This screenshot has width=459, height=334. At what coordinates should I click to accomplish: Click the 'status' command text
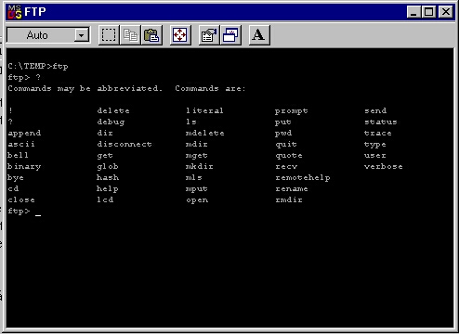381,122
